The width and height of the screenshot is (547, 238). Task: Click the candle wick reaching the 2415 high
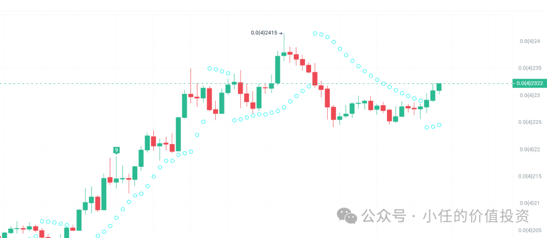click(x=284, y=42)
